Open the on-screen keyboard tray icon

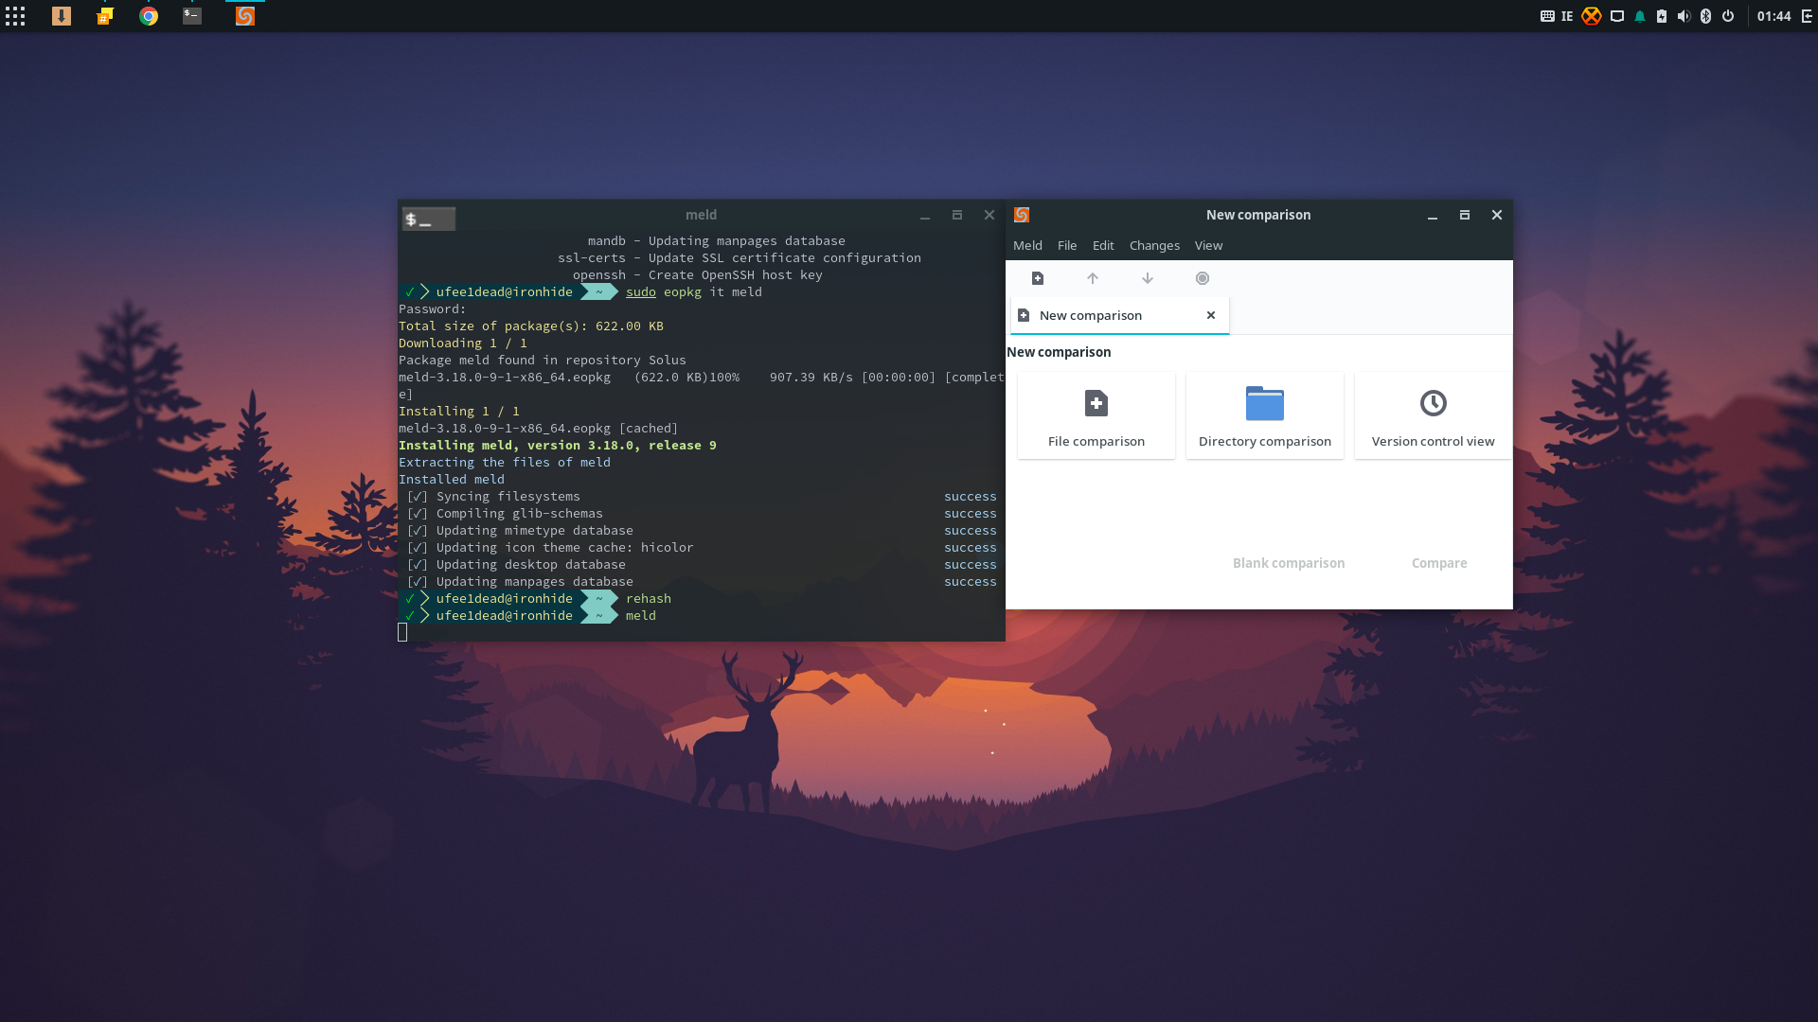(x=1547, y=16)
